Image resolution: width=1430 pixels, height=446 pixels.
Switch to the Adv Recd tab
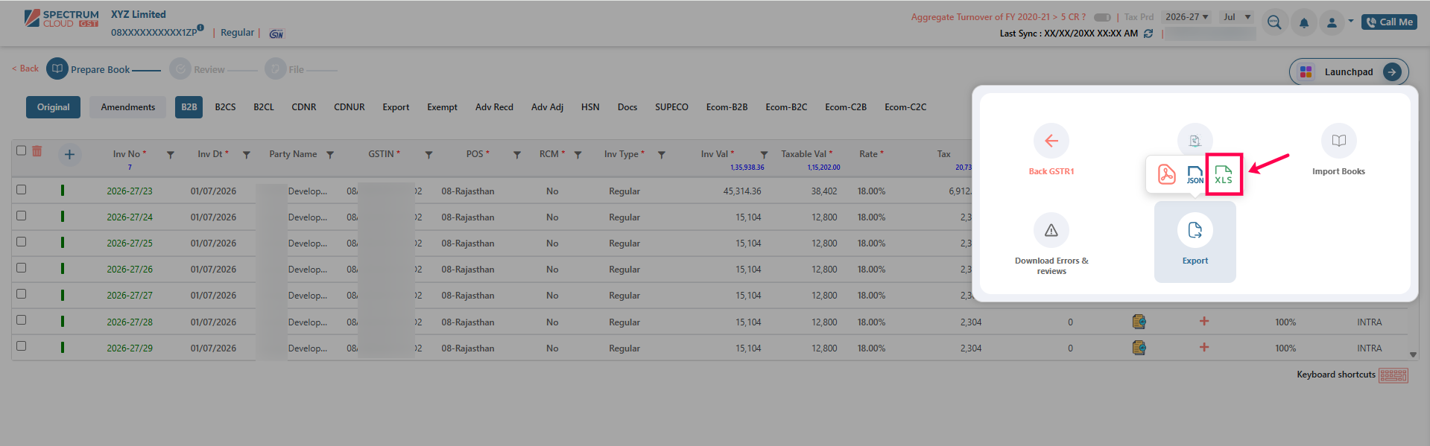(x=494, y=107)
